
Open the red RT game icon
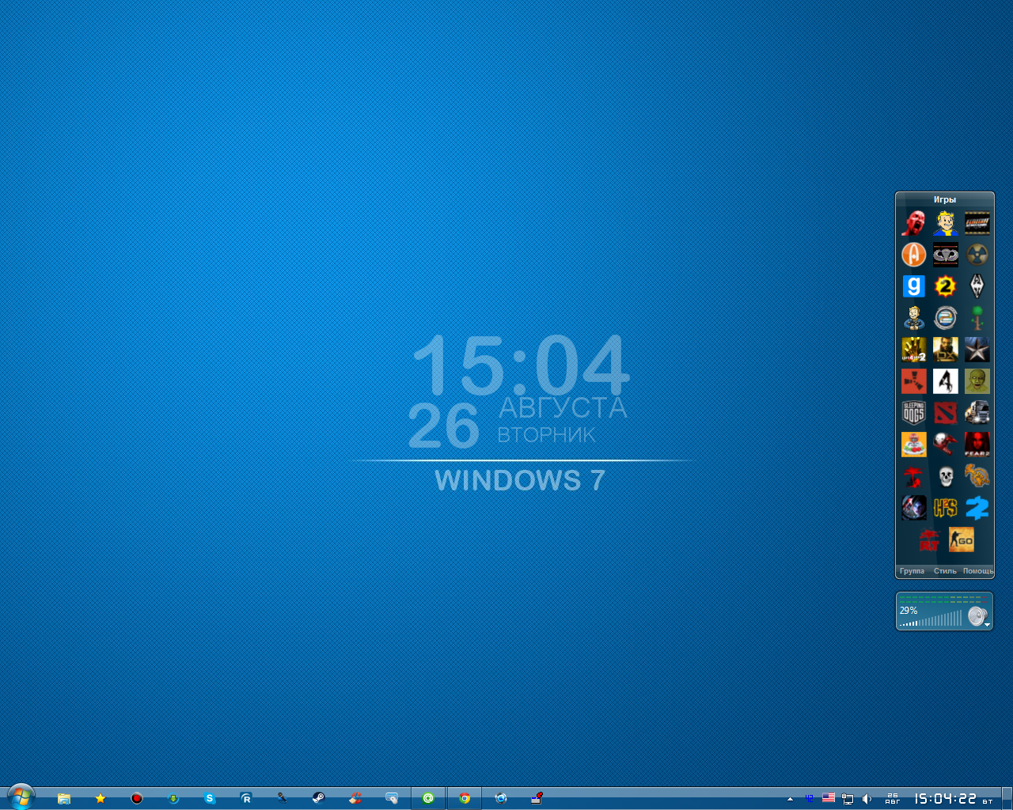[x=929, y=539]
